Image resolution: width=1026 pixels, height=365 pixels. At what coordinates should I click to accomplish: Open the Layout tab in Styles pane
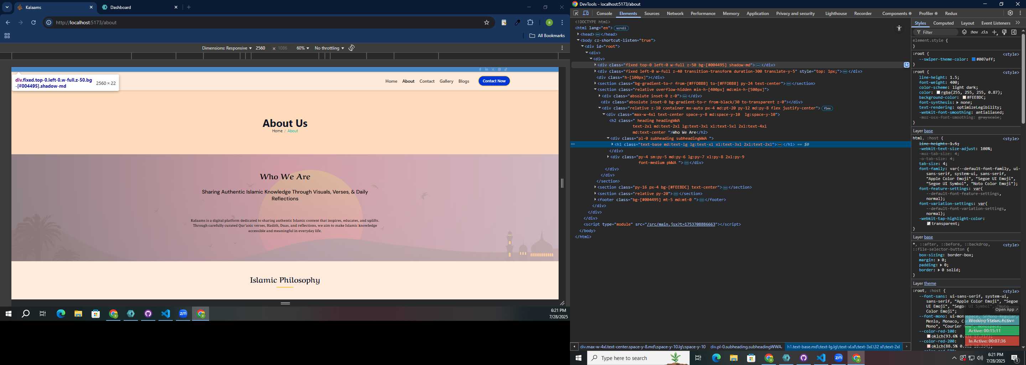tap(968, 23)
